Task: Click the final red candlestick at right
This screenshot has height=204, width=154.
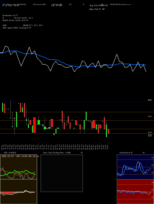Action: point(108,131)
